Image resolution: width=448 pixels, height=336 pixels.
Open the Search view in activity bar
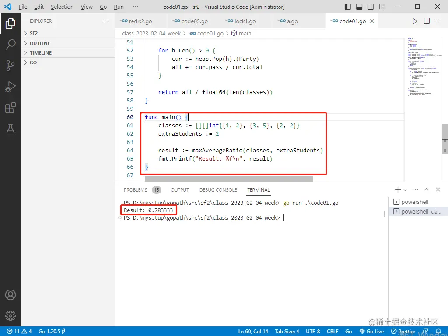[x=10, y=45]
